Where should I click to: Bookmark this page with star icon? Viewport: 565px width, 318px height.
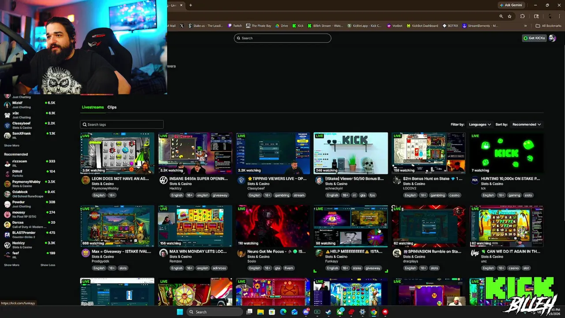click(510, 16)
